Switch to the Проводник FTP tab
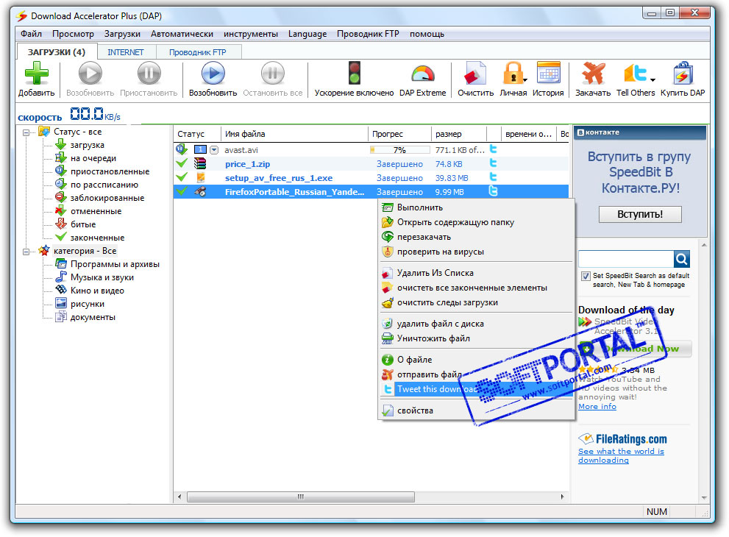The height and width of the screenshot is (537, 729). pos(198,52)
